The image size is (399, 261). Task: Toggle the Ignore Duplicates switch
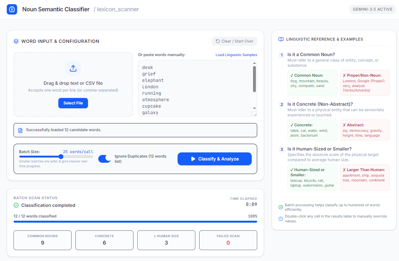(x=105, y=159)
